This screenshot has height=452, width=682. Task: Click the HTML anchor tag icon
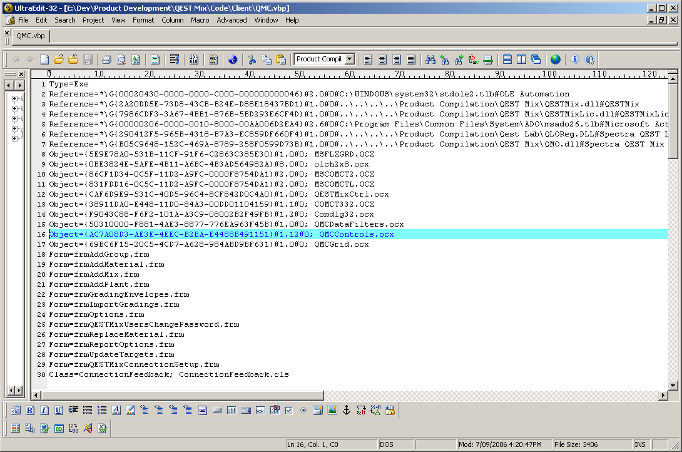[347, 410]
